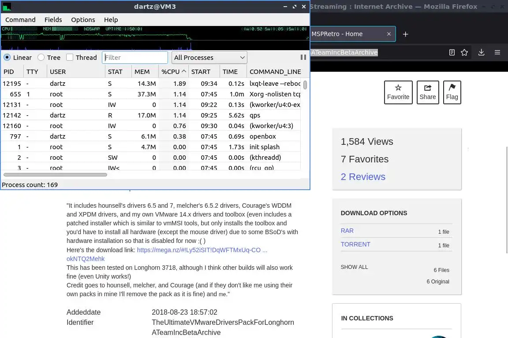Click the okNTQ2Mehk link continuation
The width and height of the screenshot is (508, 338).
click(x=86, y=259)
